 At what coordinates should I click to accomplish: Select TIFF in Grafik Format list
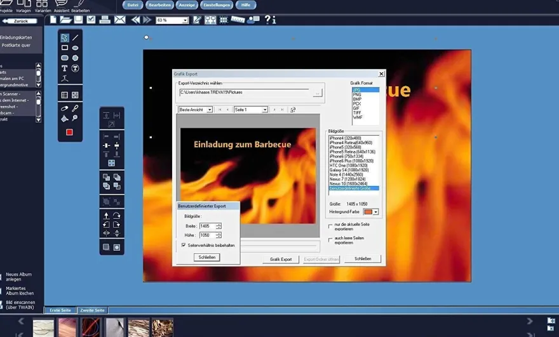[357, 112]
